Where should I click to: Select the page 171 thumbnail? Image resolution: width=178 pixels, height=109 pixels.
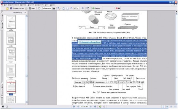point(11,54)
